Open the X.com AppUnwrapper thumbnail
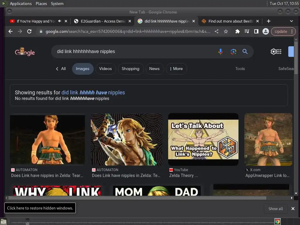The width and height of the screenshot is (300, 225). point(268,139)
